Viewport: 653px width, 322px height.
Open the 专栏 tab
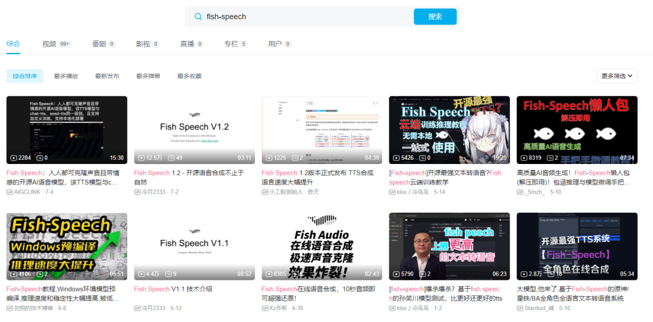pyautogui.click(x=236, y=44)
